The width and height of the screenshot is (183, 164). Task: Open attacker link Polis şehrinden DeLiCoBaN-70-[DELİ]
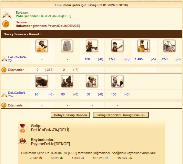(x=44, y=16)
